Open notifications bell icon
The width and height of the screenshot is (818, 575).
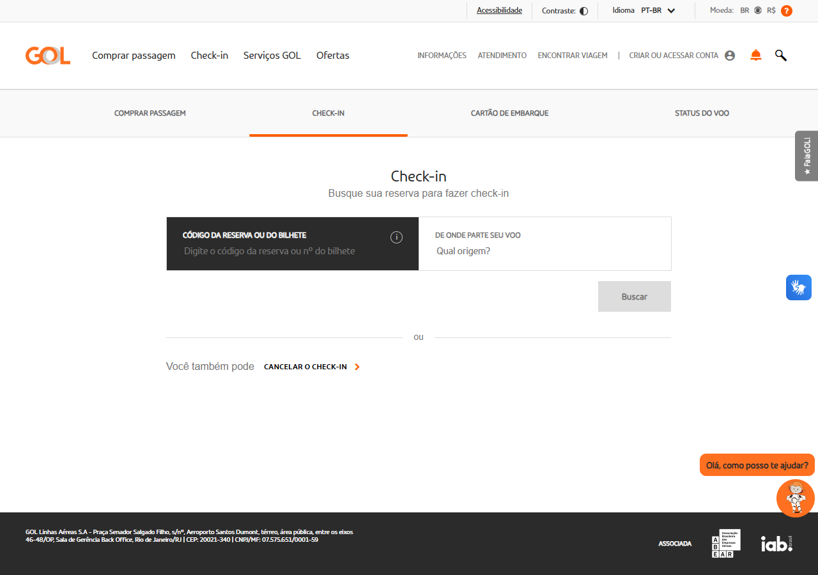(x=756, y=56)
